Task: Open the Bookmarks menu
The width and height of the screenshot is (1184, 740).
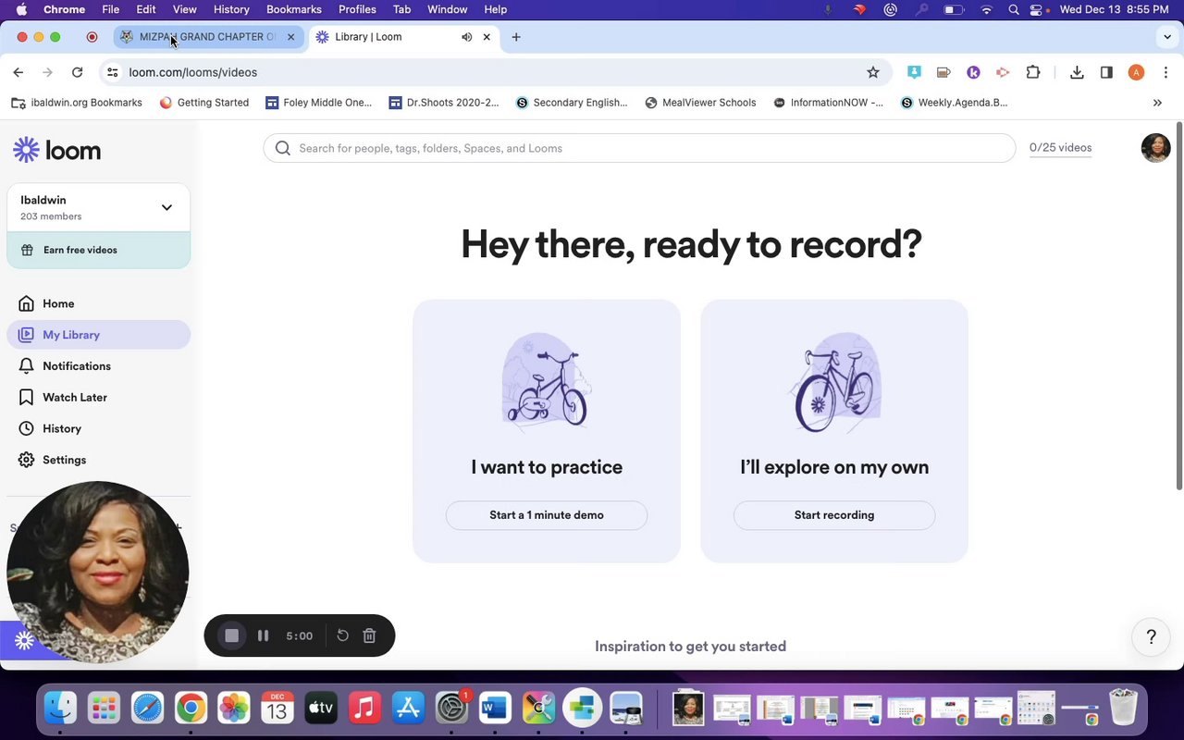Action: [293, 9]
